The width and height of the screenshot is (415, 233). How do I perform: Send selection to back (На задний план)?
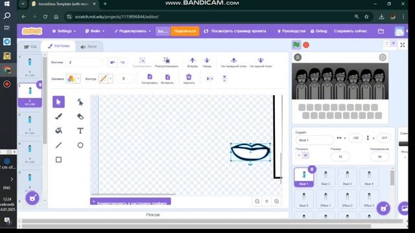coord(261,62)
